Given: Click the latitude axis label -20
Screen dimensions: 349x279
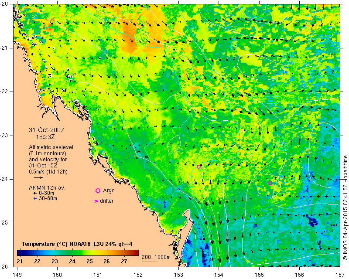Looking at the screenshot, I should (4, 4).
